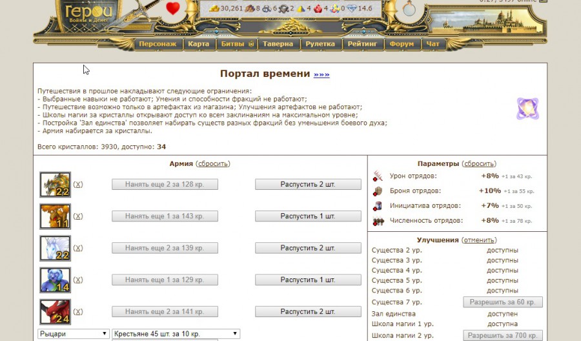This screenshot has width=581, height=341.
Task: Open the Таверна menu item
Action: 278,45
